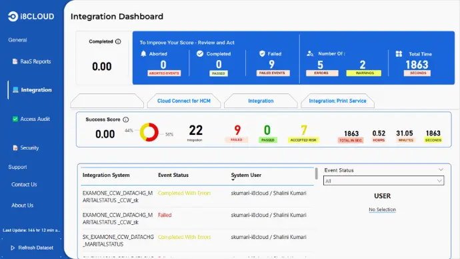Click the WARNINGS count label

(x=364, y=73)
